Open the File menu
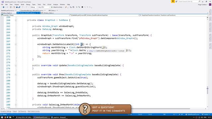The image size is (212, 119). click(2, 4)
